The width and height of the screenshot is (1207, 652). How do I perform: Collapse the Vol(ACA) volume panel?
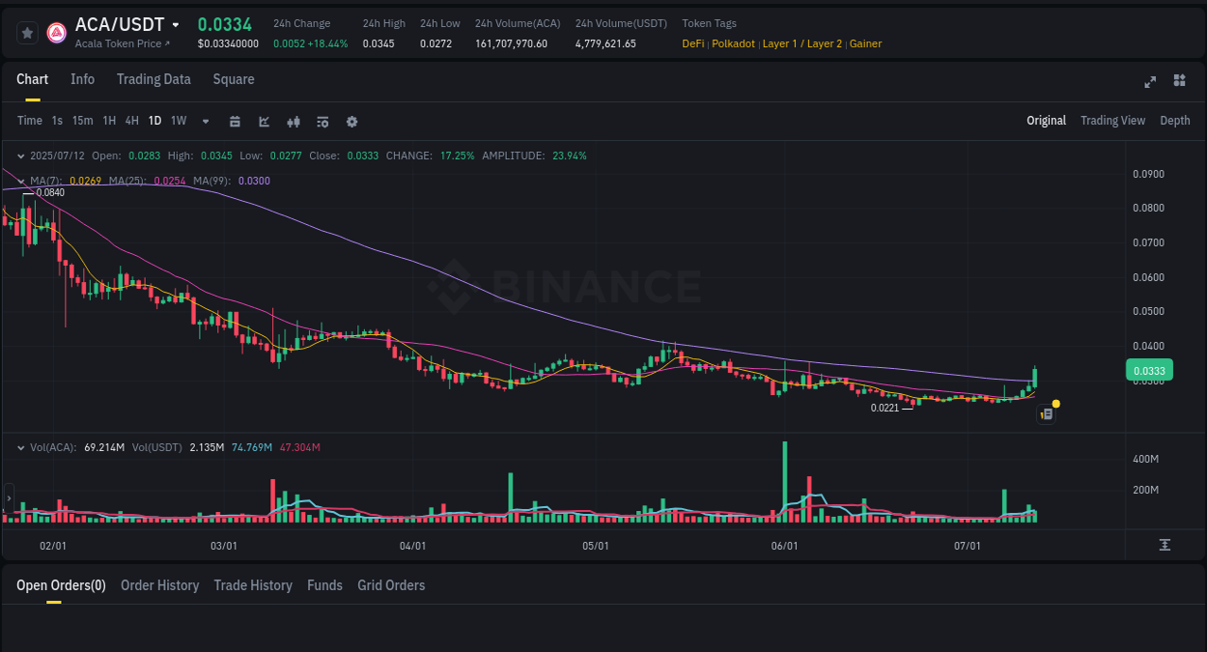(x=20, y=446)
